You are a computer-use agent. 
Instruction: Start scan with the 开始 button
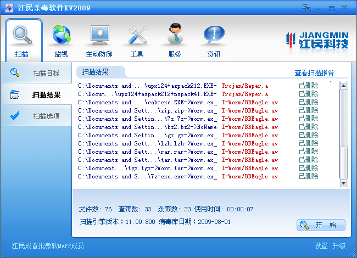[321, 225]
